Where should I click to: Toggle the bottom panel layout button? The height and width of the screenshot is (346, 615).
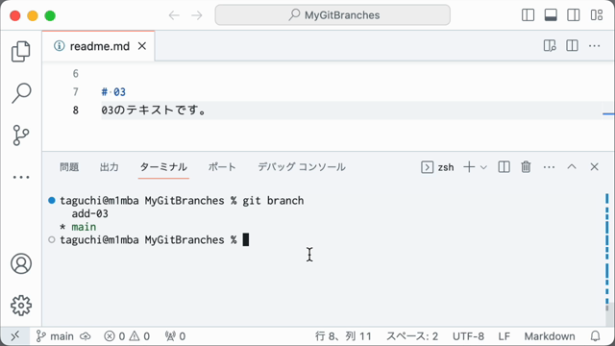point(551,15)
